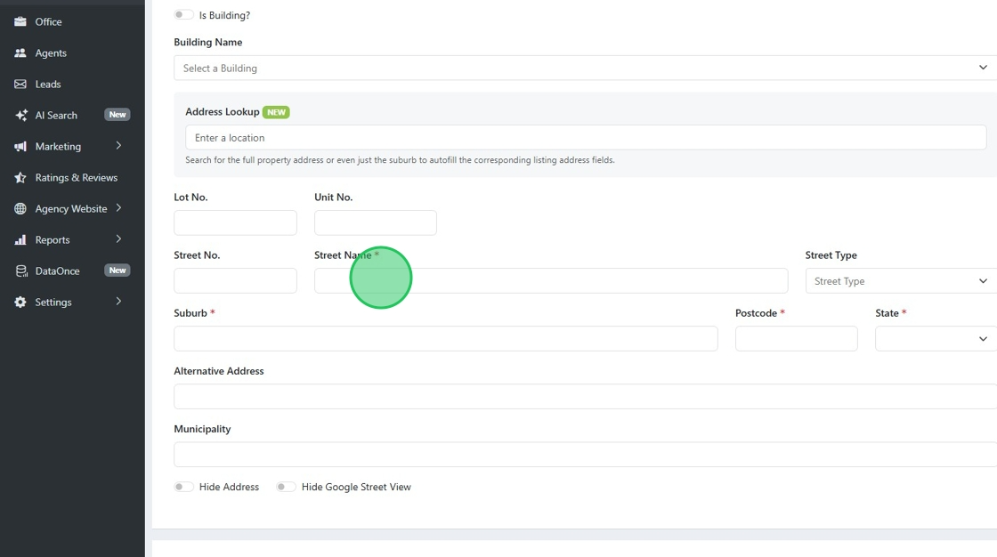
Task: Click the Agents people icon
Action: pos(20,52)
